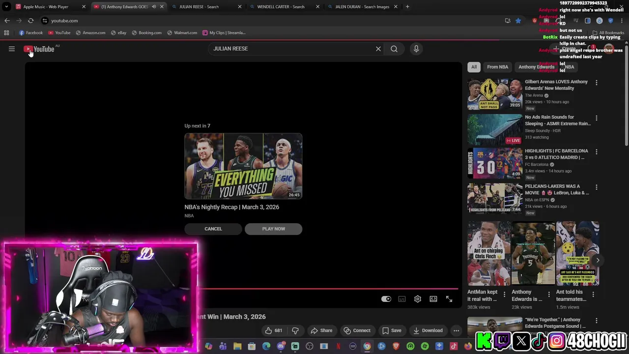The image size is (629, 354).
Task: Open NBA's Nightly Recap up-next thumbnail
Action: [x=243, y=166]
